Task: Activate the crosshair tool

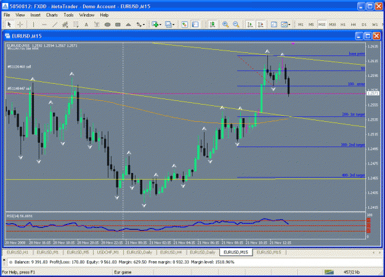Action: pos(20,25)
